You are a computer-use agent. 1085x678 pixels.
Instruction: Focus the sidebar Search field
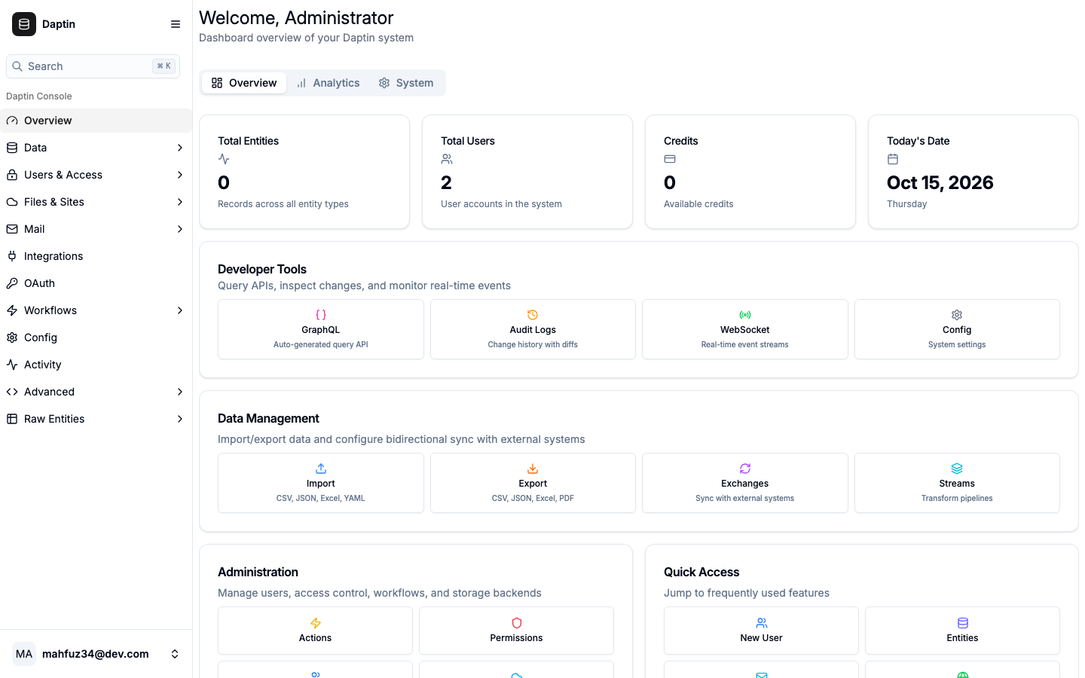pos(93,66)
